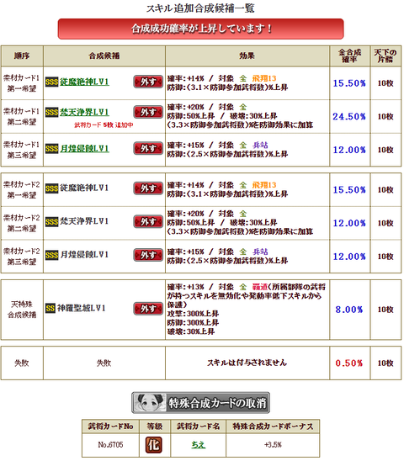Click the 素材カード2 第一希望 row label
This screenshot has height=461, width=404.
[x=22, y=190]
